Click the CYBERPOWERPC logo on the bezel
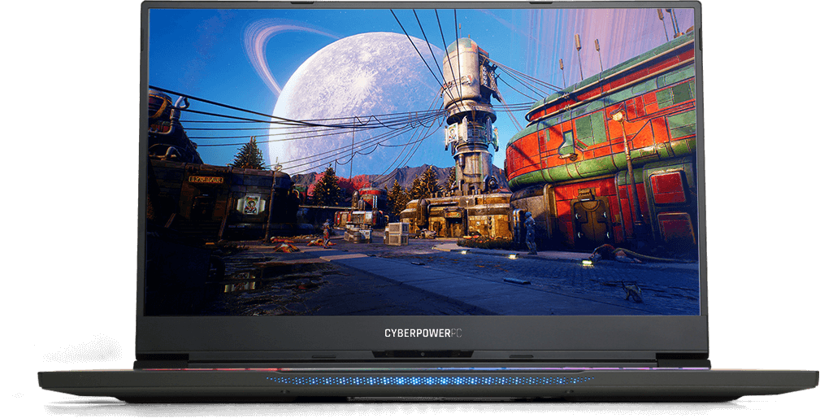820x418 pixels. (x=427, y=333)
